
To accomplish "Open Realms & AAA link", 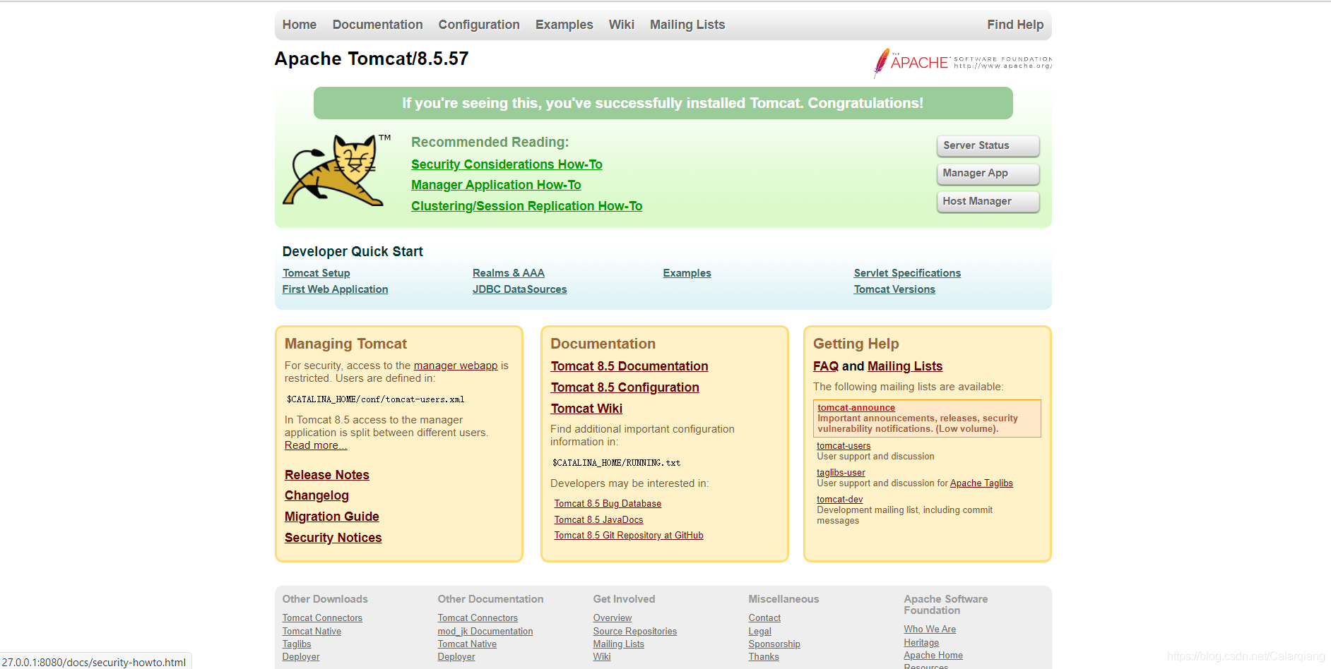I will (x=509, y=273).
